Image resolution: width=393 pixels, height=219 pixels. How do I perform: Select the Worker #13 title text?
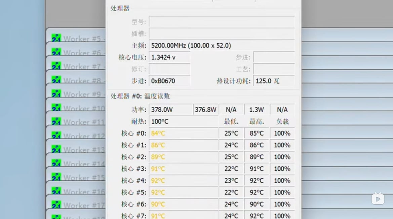pyautogui.click(x=84, y=150)
